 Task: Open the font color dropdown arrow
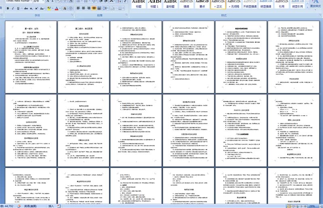(60, 8)
